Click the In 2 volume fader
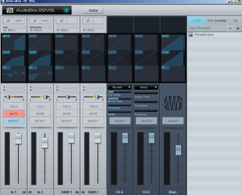 (x=45, y=143)
